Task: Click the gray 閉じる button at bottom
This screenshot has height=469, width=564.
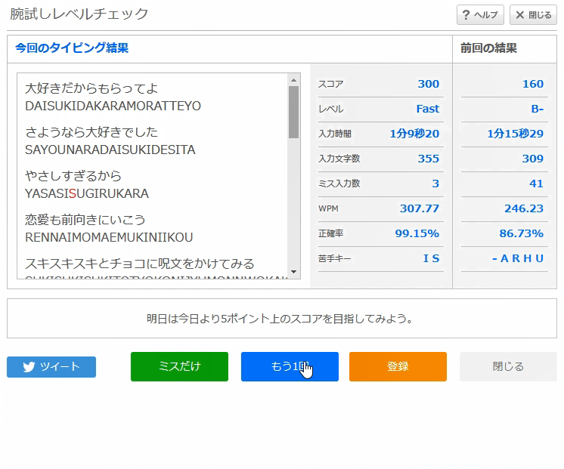Action: 508,367
